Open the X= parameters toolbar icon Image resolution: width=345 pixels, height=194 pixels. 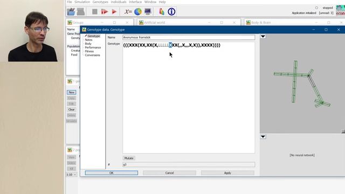point(128,11)
